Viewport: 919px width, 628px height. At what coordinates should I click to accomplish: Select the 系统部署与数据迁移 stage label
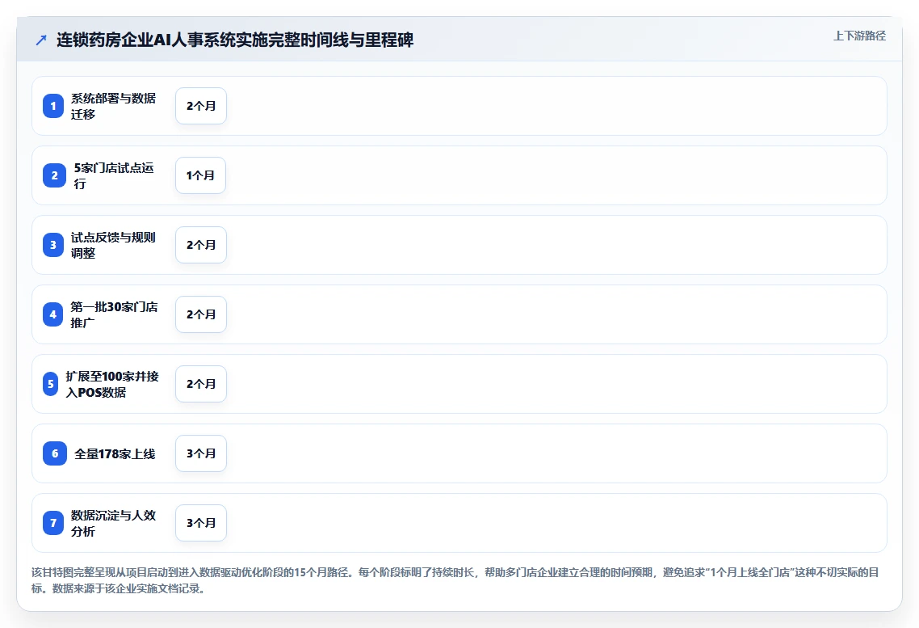tap(114, 106)
